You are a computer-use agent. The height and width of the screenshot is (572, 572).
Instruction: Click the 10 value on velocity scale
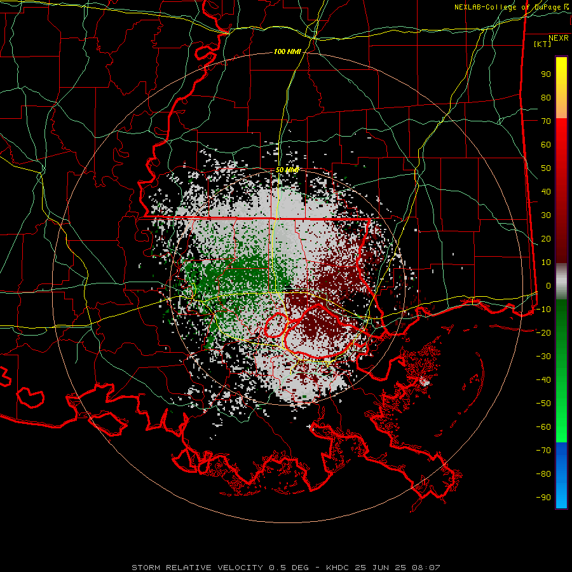coord(546,262)
